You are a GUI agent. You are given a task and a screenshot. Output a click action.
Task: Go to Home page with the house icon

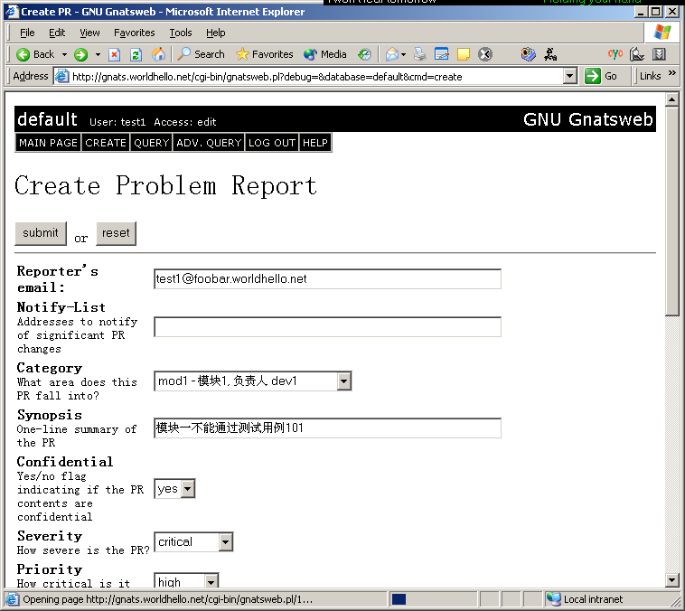[x=158, y=54]
